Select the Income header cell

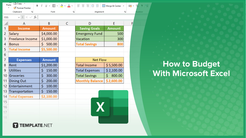[x=24, y=28]
